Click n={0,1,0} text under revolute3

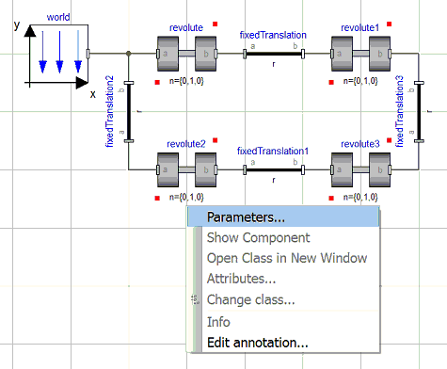coord(360,198)
